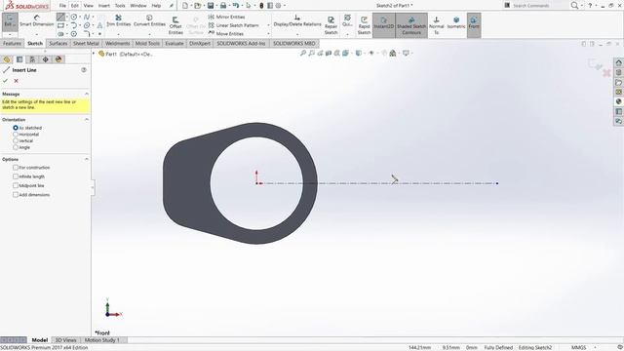Viewport: 624px width, 351px height.
Task: Switch to the Evaluate tab
Action: point(175,43)
